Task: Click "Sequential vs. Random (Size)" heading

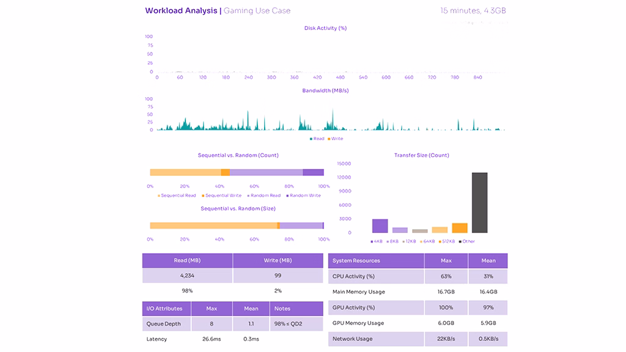Action: coord(238,208)
